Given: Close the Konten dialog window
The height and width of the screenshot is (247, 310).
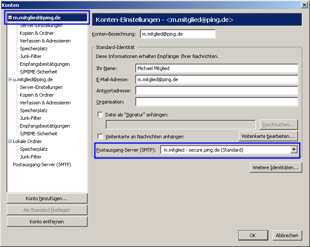Looking at the screenshot, I should click(x=304, y=5).
